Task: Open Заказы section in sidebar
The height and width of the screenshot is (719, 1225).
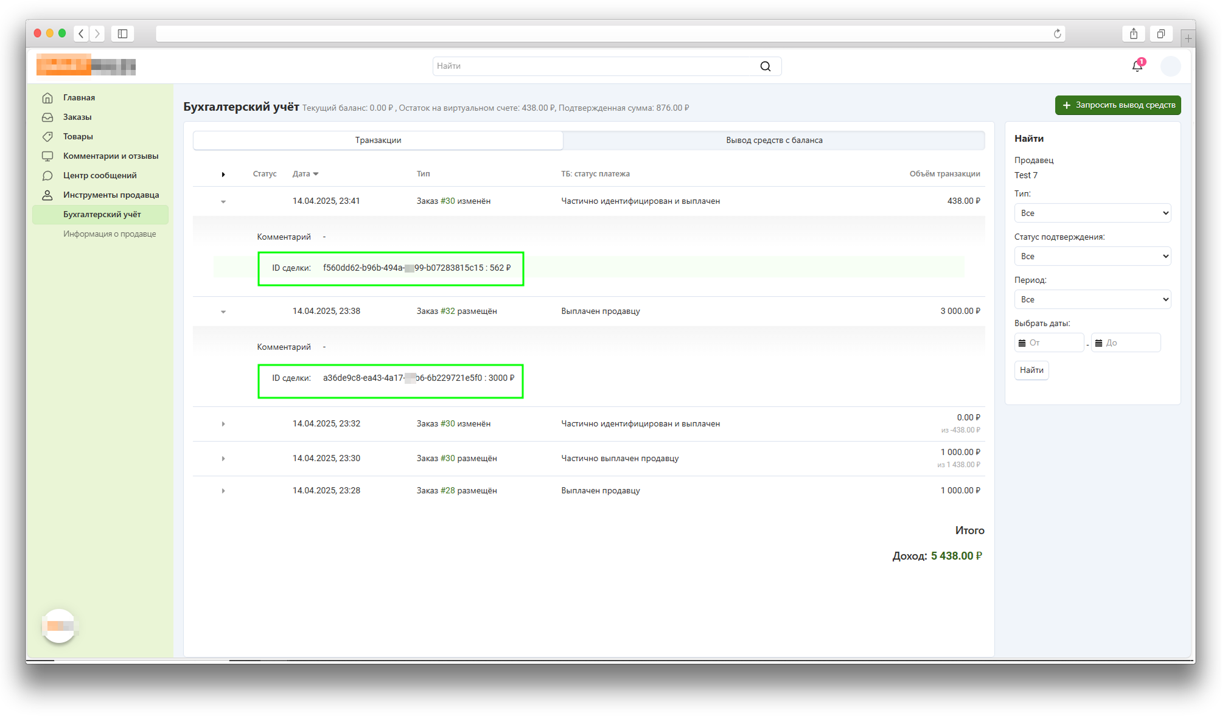Action: (x=77, y=117)
